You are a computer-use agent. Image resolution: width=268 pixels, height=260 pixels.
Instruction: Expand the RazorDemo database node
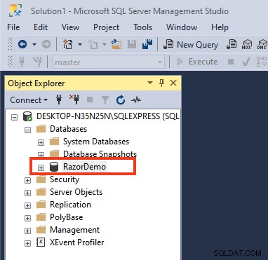coord(41,167)
